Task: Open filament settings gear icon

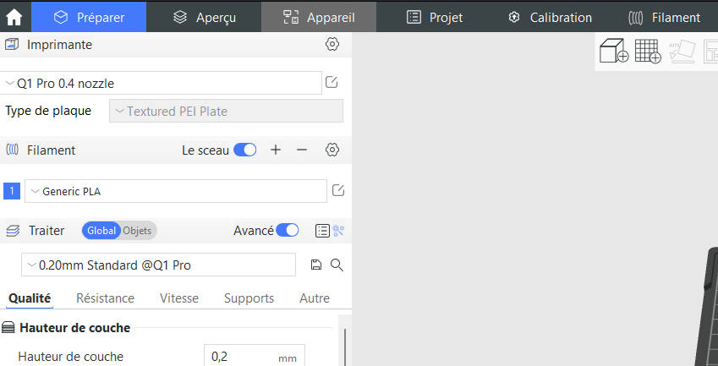Action: click(x=332, y=150)
